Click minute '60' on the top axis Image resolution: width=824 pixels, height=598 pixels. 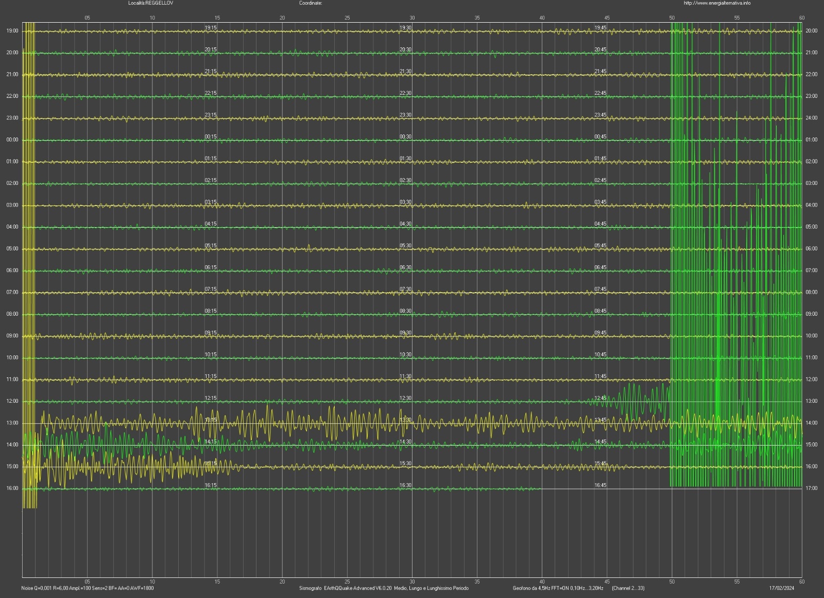click(x=802, y=18)
